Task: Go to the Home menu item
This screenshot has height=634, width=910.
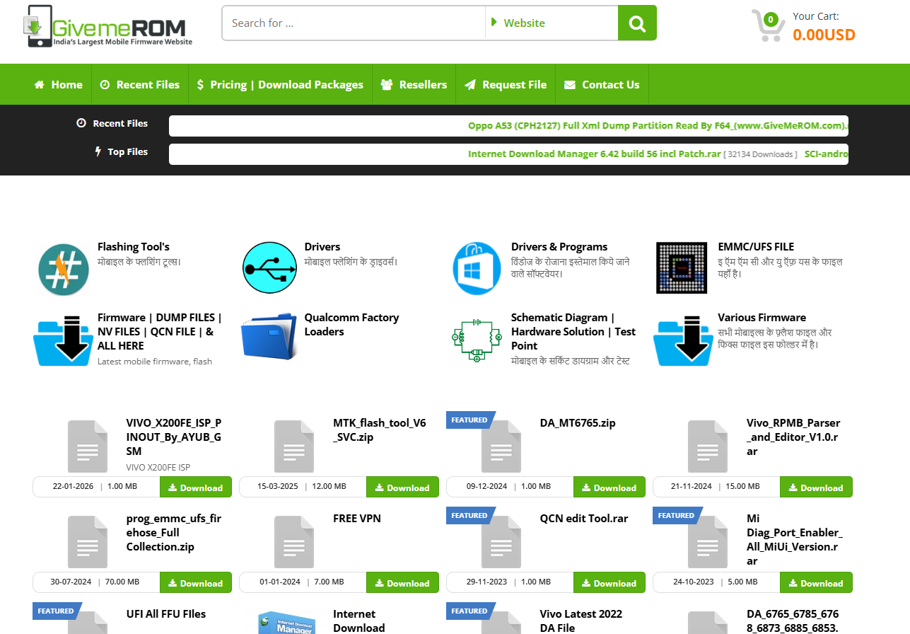Action: tap(59, 85)
